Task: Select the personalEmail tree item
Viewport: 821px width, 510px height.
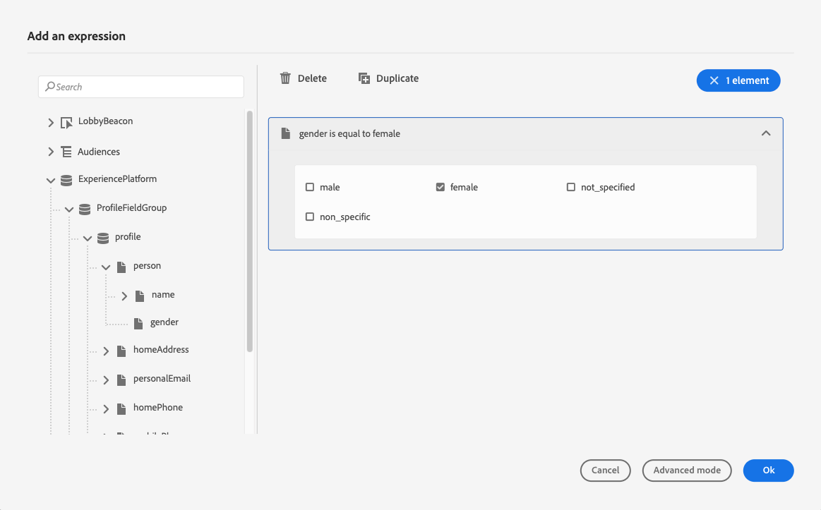Action: pyautogui.click(x=162, y=379)
